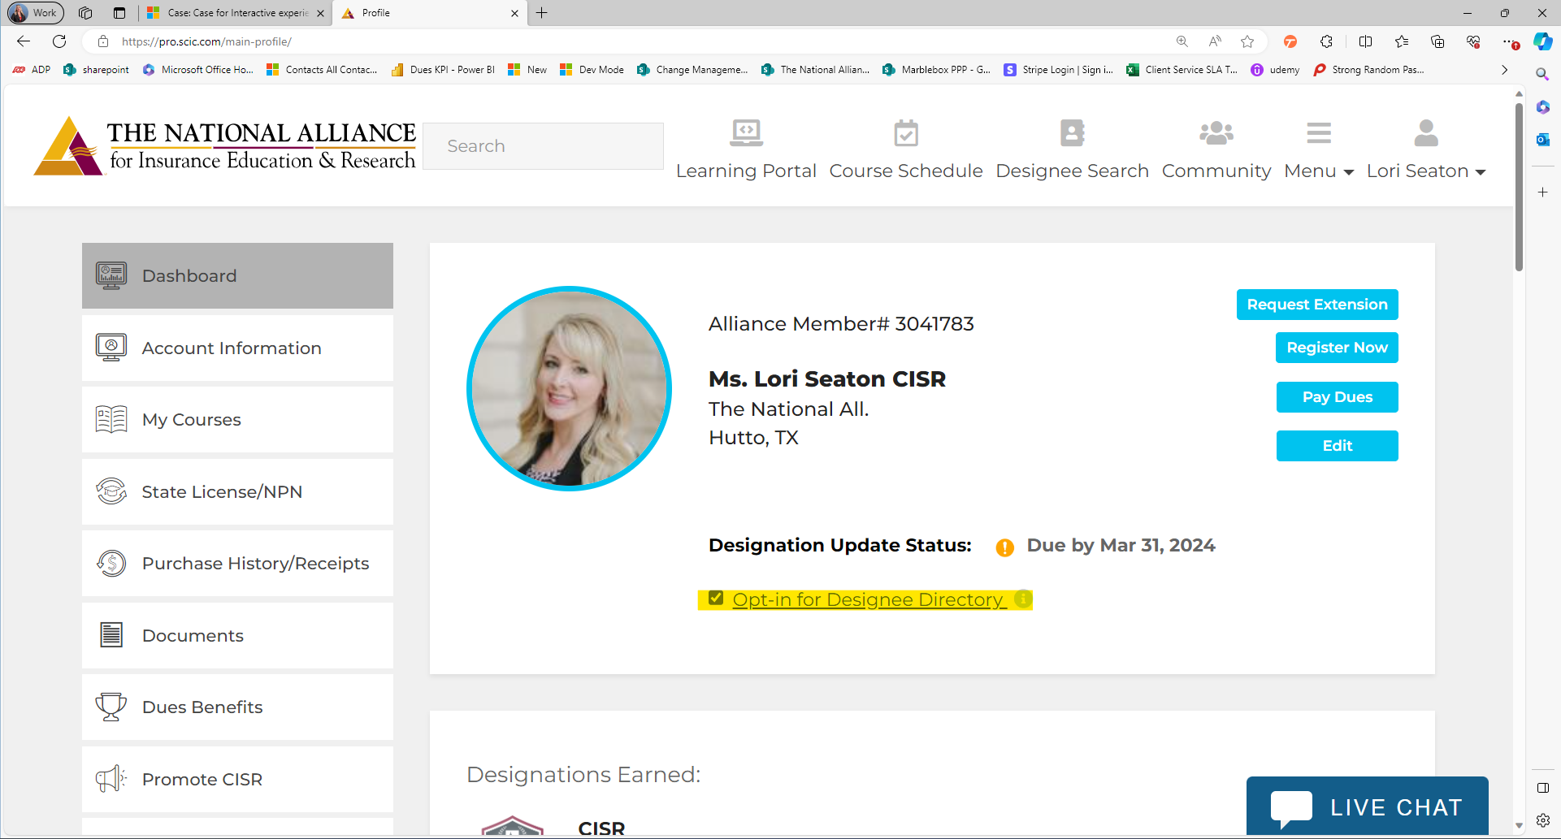Open the Work profile dropdown
Image resolution: width=1561 pixels, height=839 pixels.
click(x=35, y=12)
